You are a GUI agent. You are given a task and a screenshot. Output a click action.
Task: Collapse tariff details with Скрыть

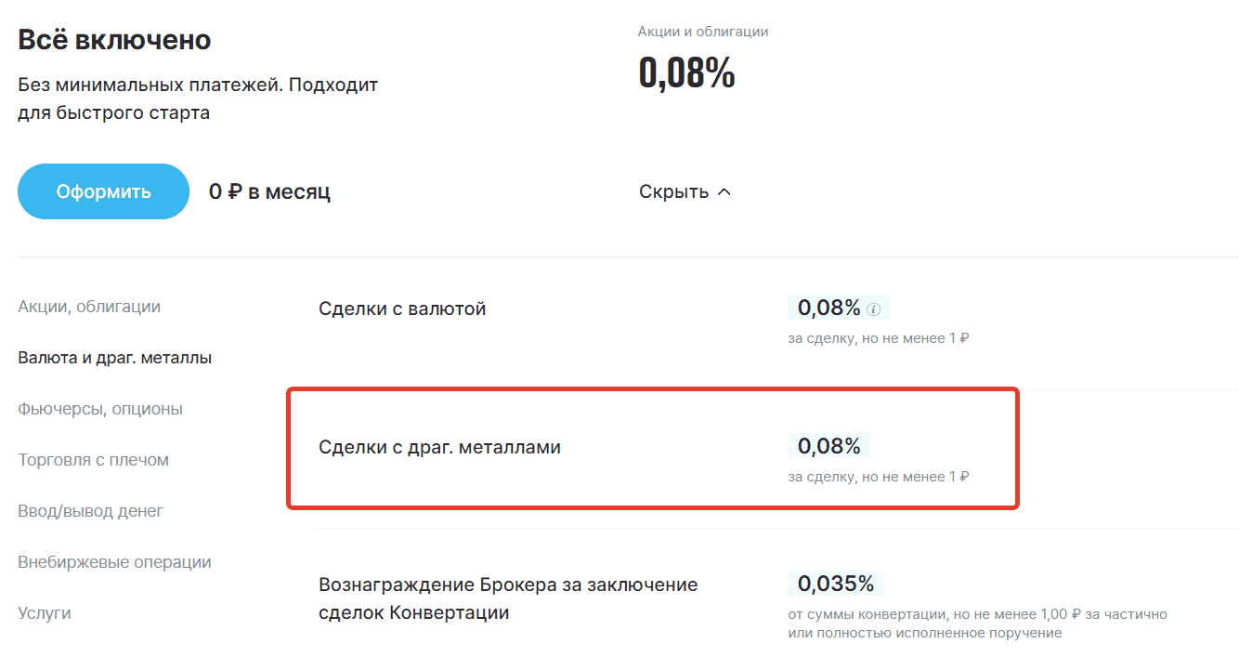(685, 192)
